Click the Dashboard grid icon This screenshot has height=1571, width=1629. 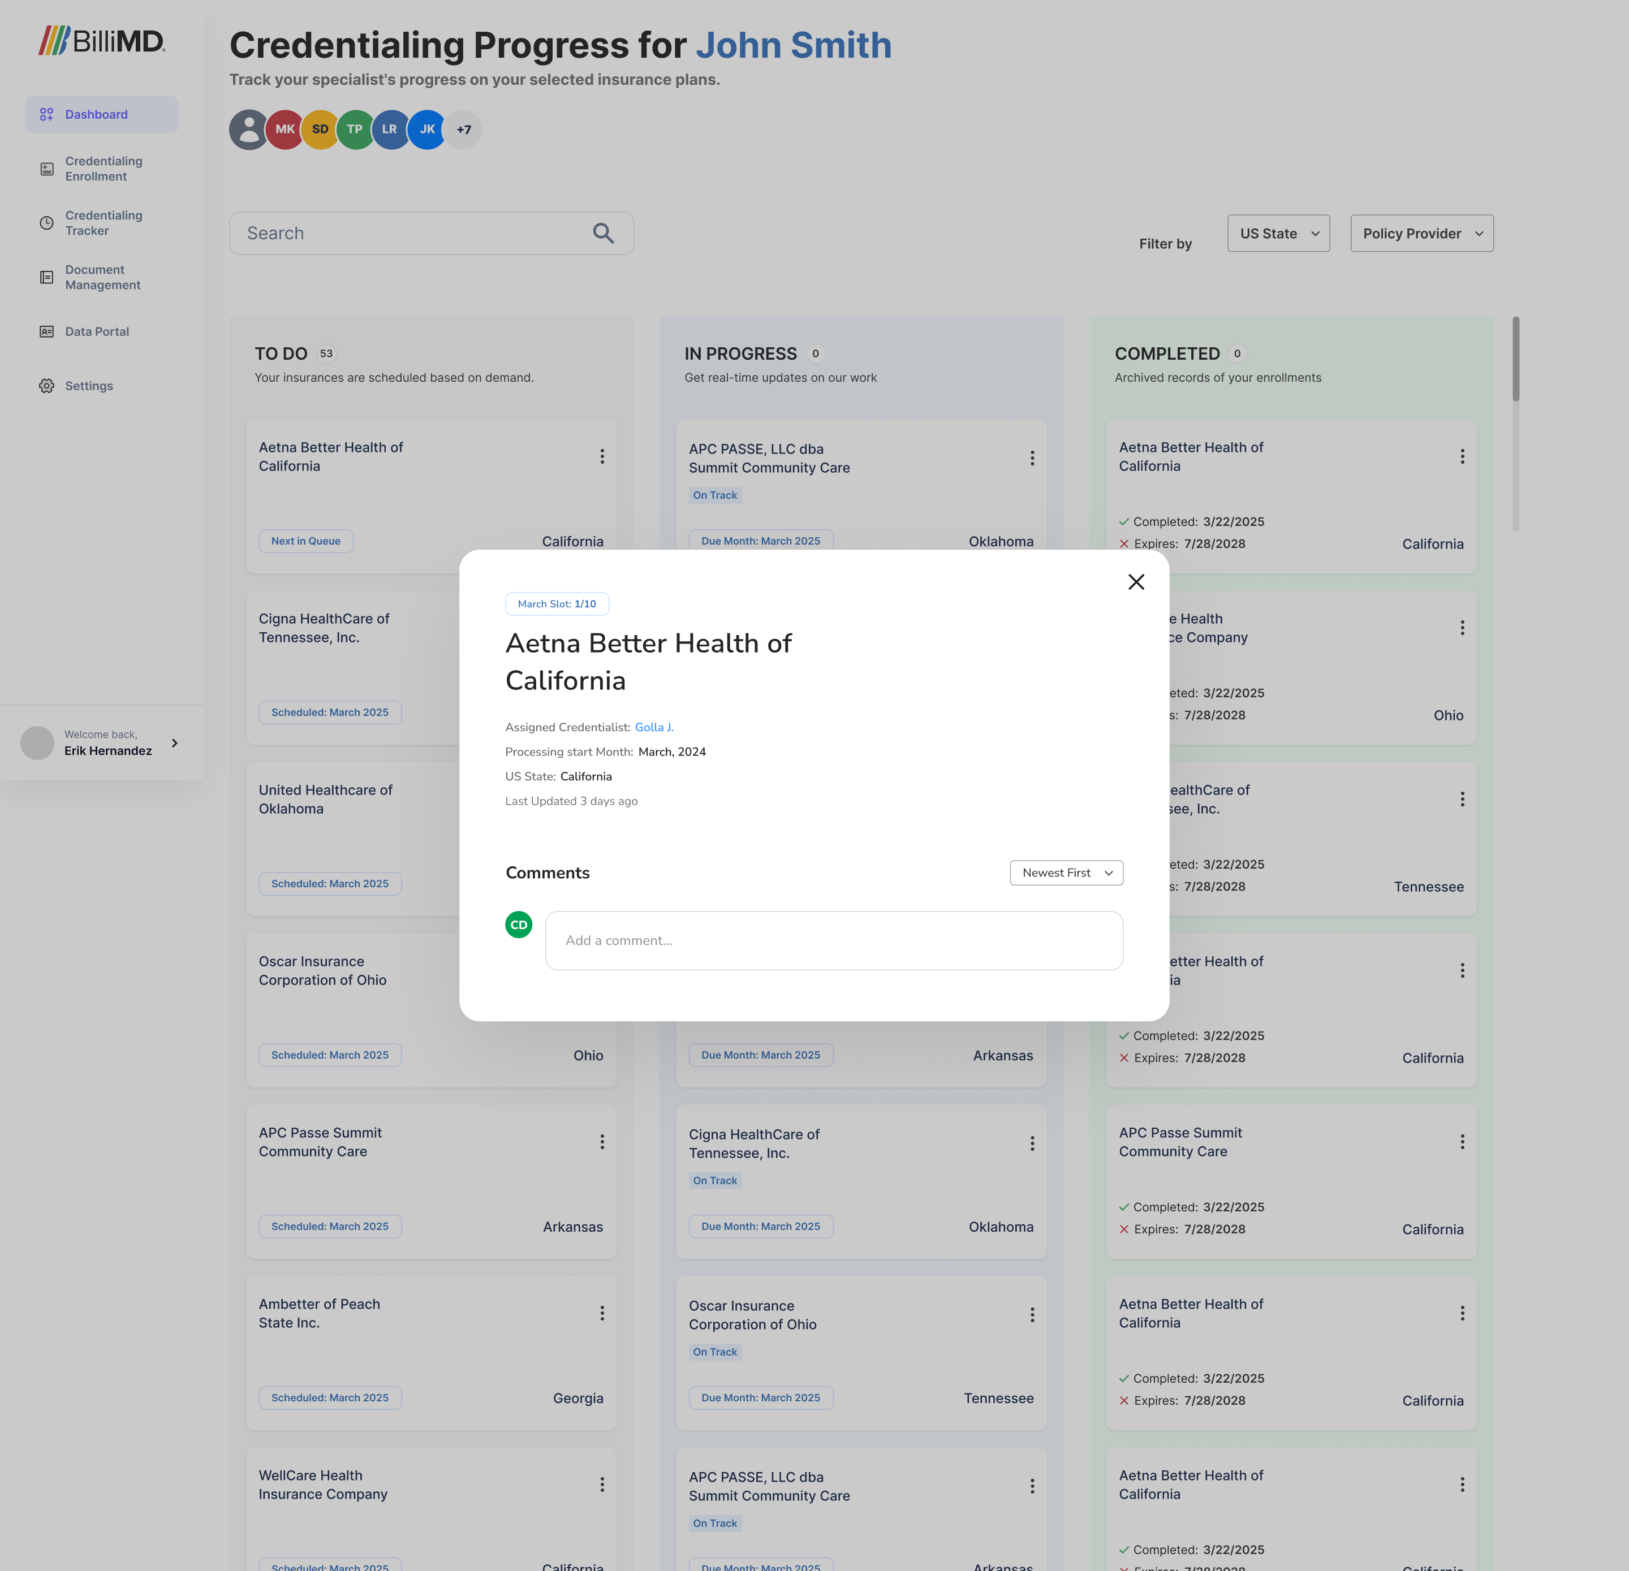pos(46,115)
